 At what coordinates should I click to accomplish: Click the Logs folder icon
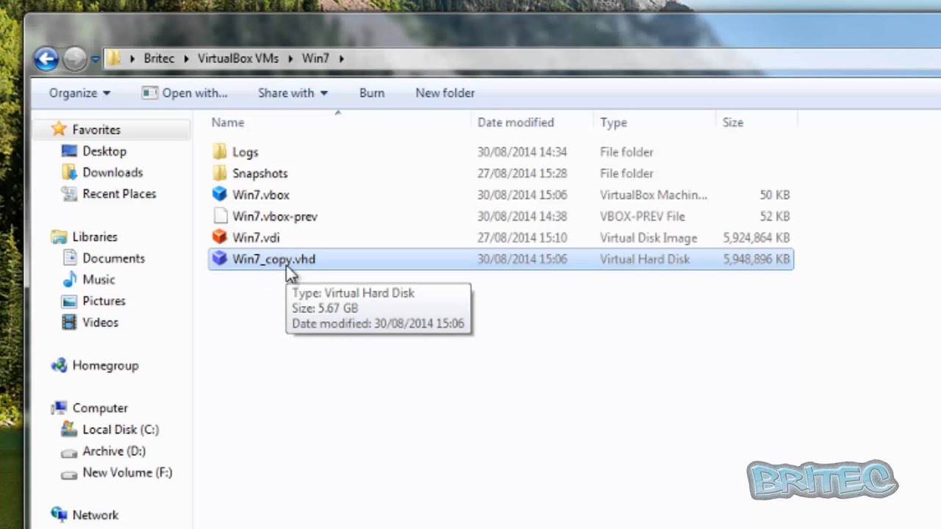click(220, 152)
